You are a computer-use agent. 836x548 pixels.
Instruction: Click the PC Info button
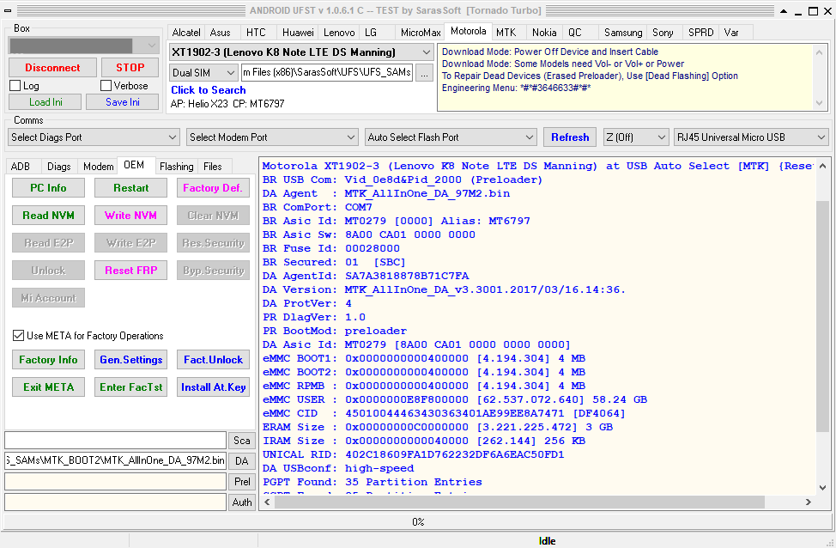(49, 188)
